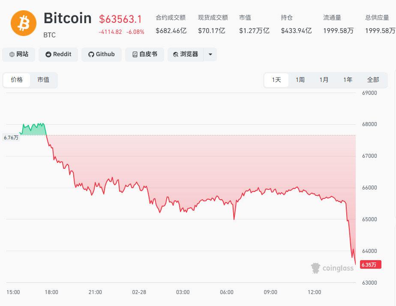Image resolution: width=396 pixels, height=306 pixels.
Task: Select the 1年 time range button
Action: pyautogui.click(x=348, y=80)
